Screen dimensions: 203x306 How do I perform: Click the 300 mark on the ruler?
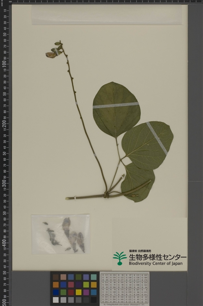5,183
